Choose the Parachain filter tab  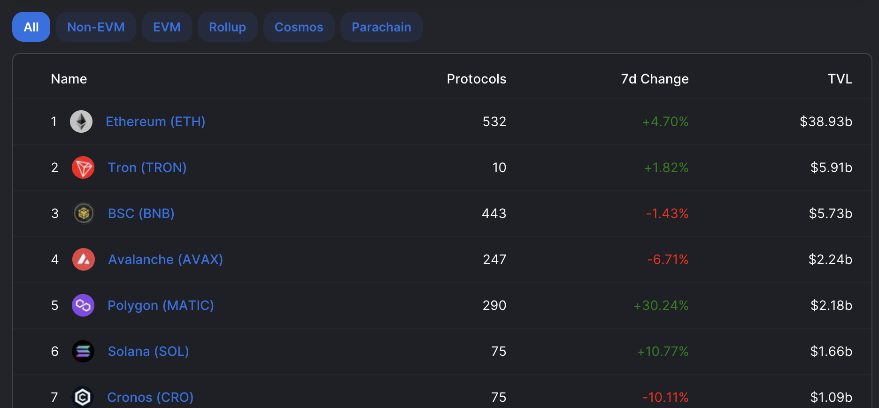[381, 27]
